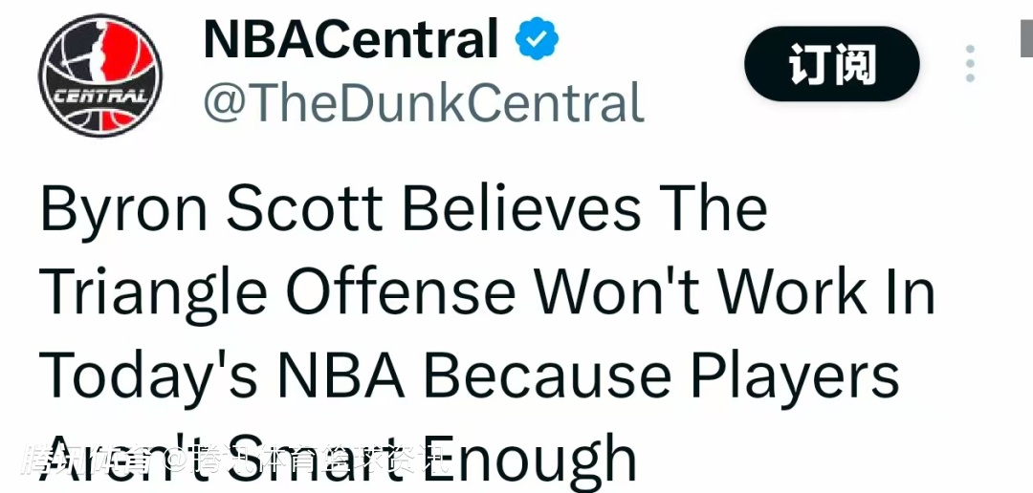Click the NBACentral display name

pos(351,40)
